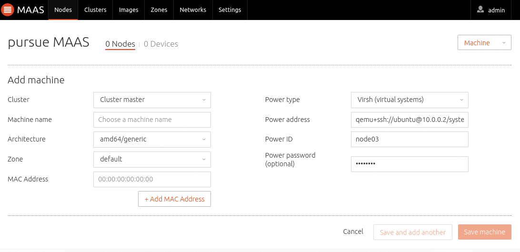The width and height of the screenshot is (520, 252).
Task: Click the Add machine section title
Action: [36, 80]
